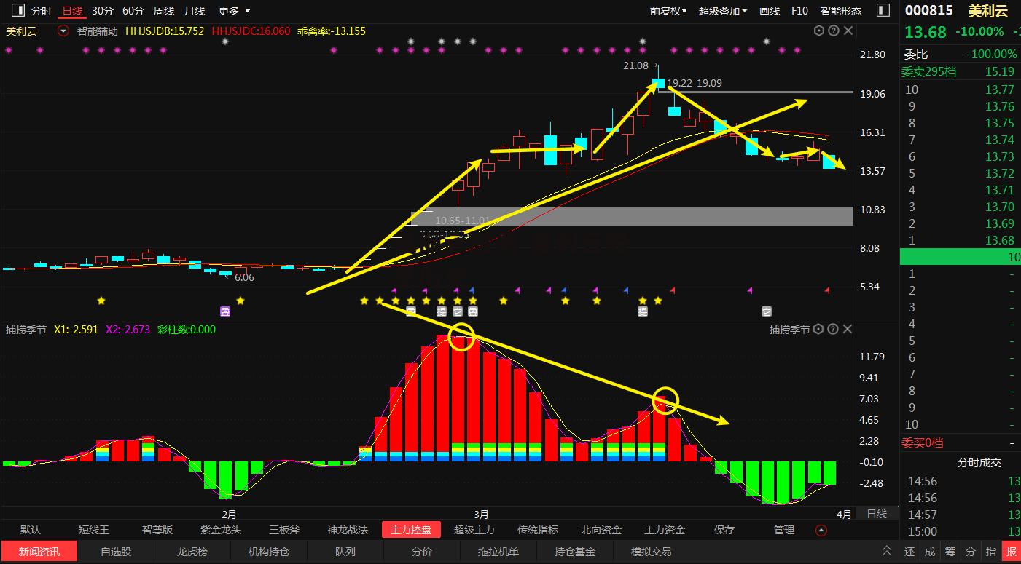This screenshot has width=1021, height=564.
Task: Expand bottom panel with double chevron
Action: pyautogui.click(x=887, y=552)
